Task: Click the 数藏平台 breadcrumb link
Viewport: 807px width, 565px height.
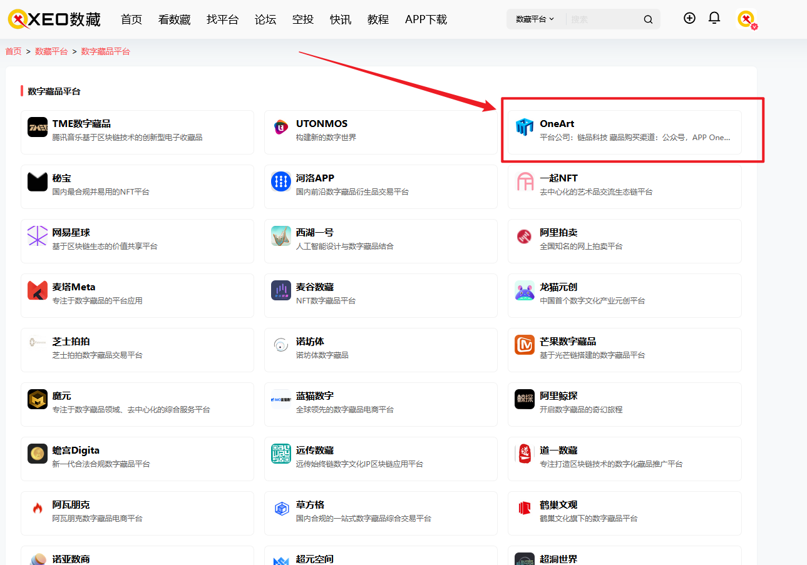Action: point(51,51)
